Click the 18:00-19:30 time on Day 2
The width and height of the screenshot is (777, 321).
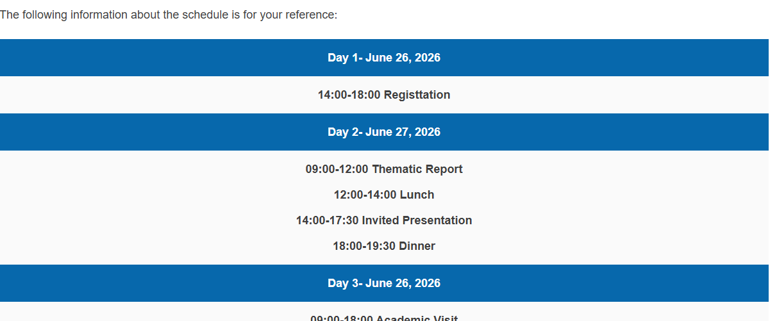(x=364, y=246)
